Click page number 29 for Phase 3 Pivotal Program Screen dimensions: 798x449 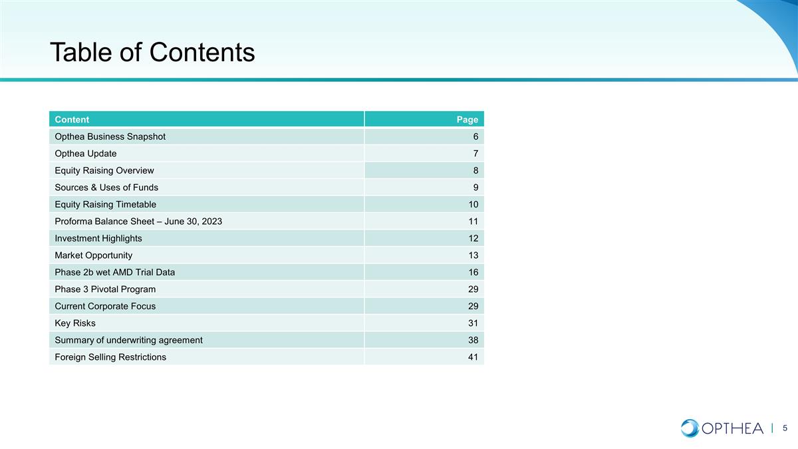coord(472,289)
